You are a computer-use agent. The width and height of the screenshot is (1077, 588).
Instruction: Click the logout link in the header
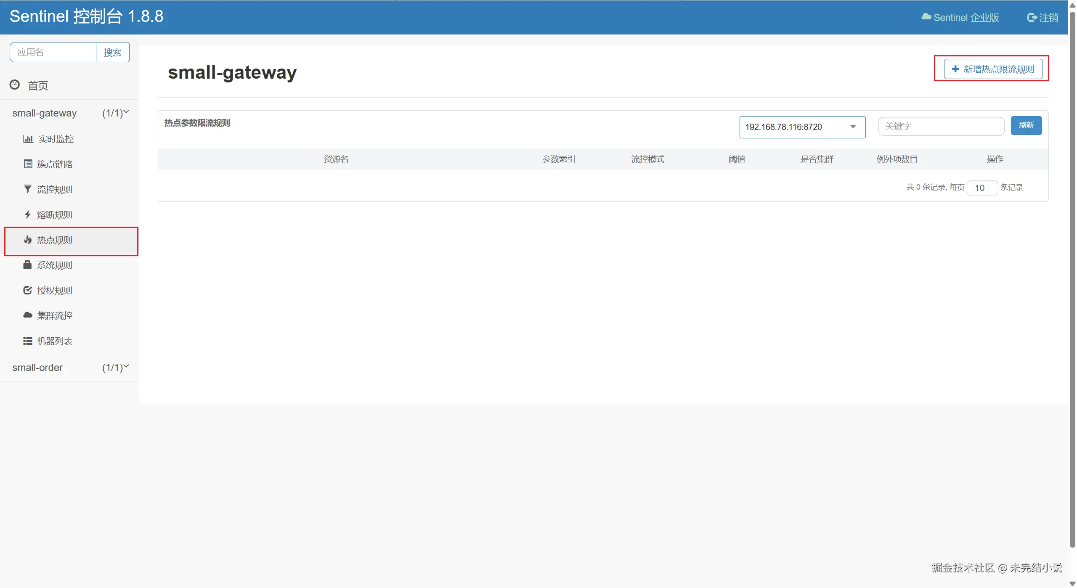(1043, 18)
